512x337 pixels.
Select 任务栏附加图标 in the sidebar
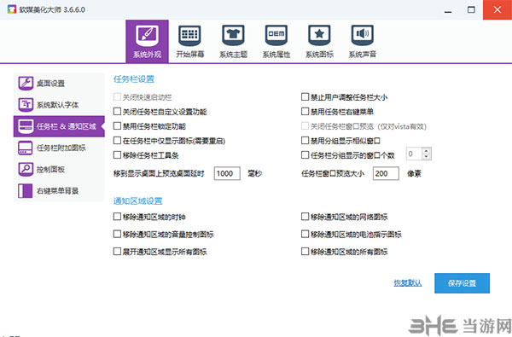coord(59,148)
